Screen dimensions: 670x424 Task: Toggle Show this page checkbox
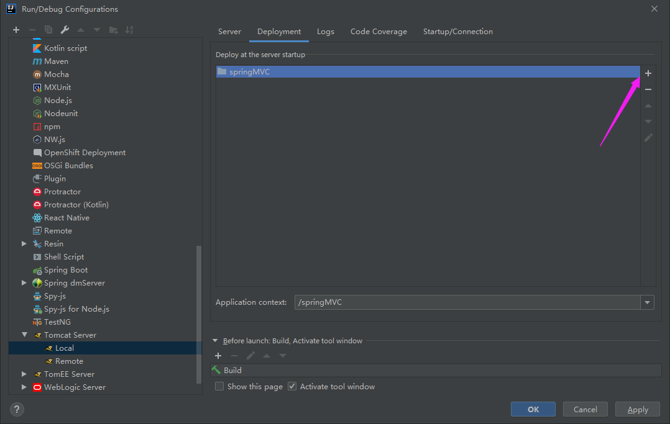[x=219, y=386]
